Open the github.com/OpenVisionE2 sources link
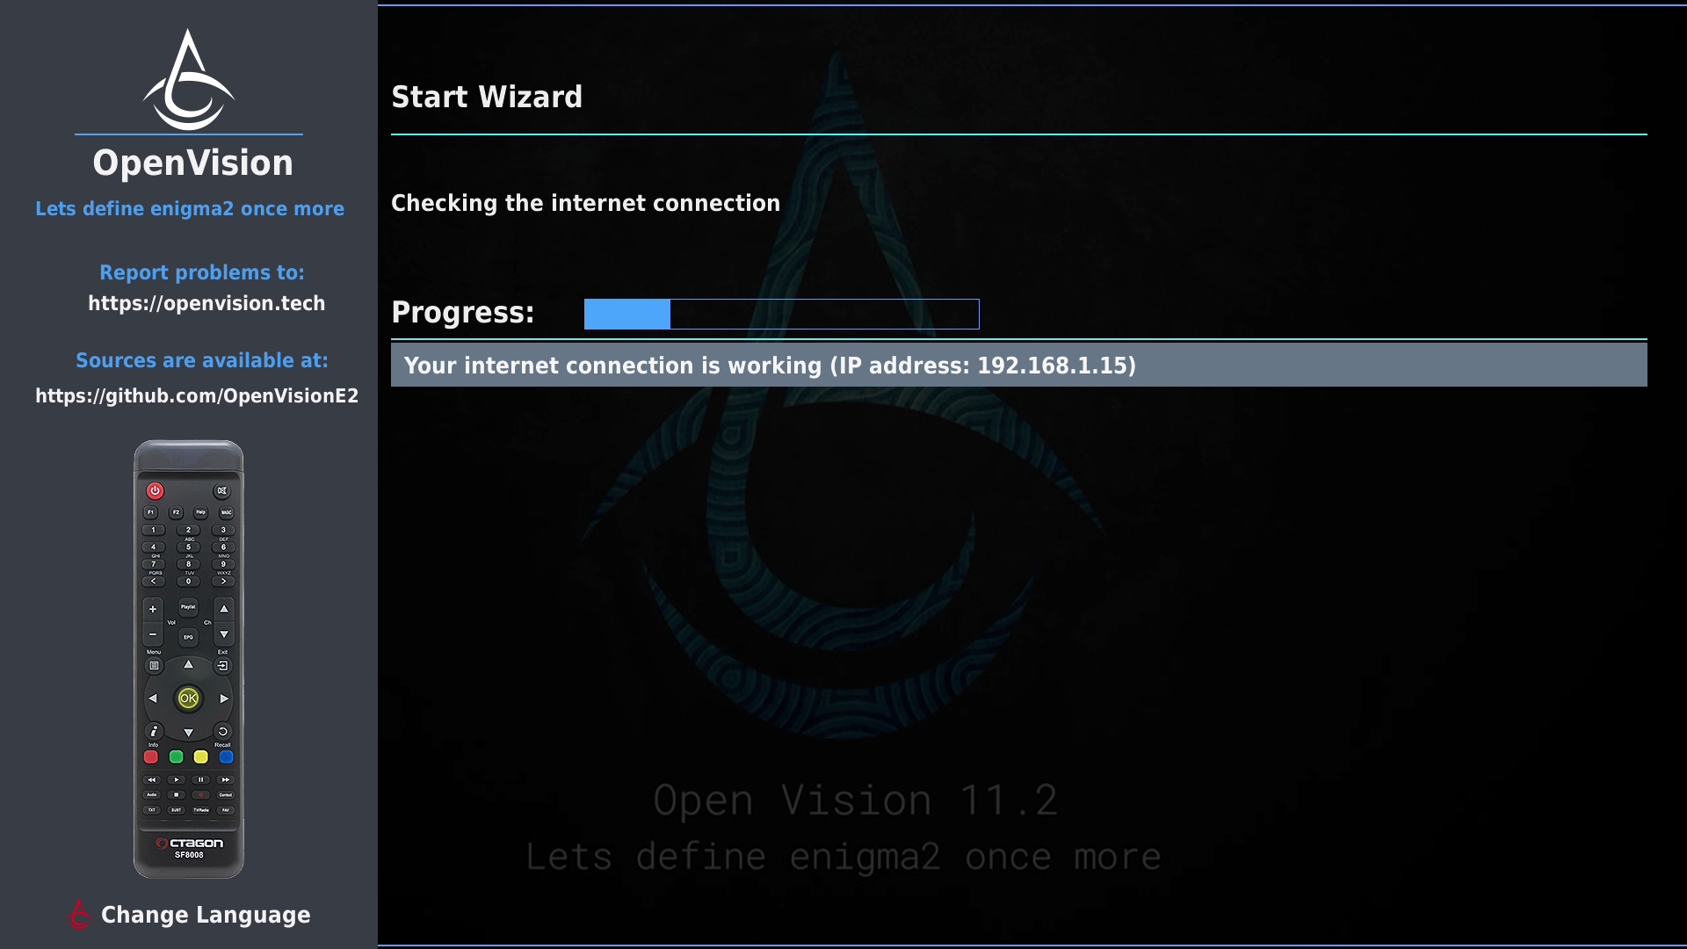The height and width of the screenshot is (949, 1687). coord(197,395)
